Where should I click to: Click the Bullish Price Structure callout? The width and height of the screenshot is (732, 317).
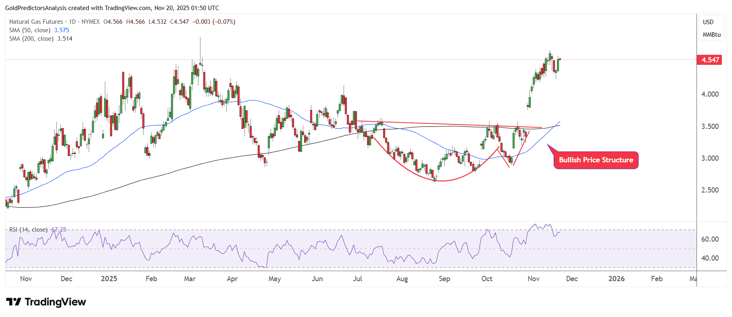pyautogui.click(x=596, y=160)
